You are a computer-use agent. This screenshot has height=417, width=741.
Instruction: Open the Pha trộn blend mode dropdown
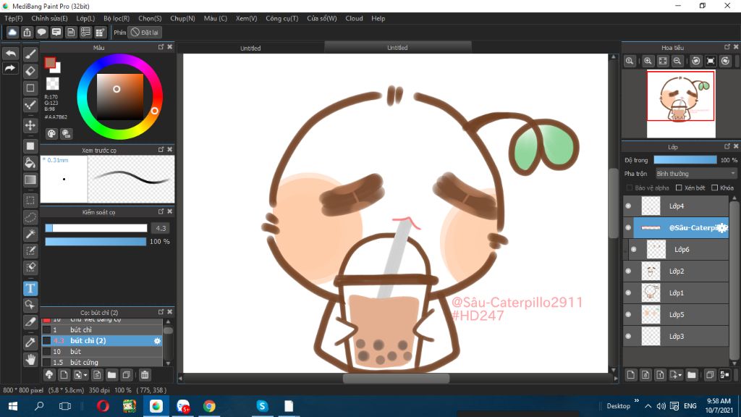tap(695, 174)
